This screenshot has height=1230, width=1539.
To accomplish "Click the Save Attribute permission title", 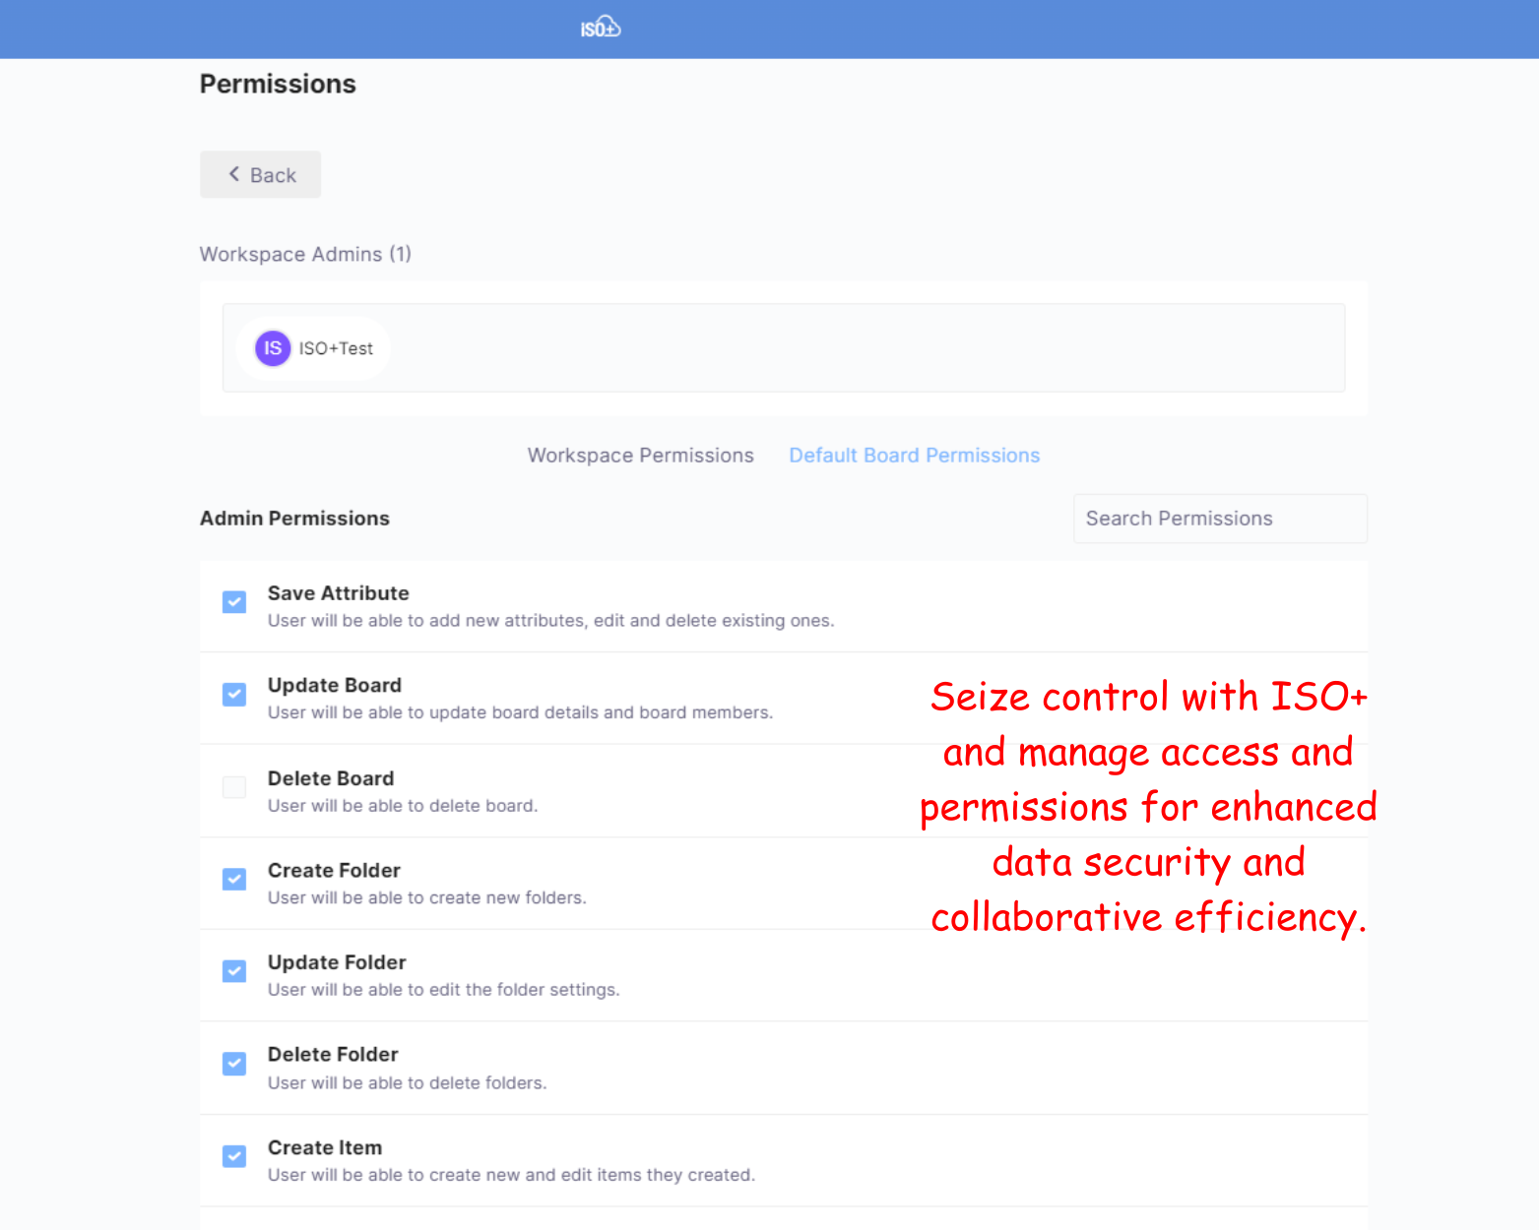I will pyautogui.click(x=338, y=593).
